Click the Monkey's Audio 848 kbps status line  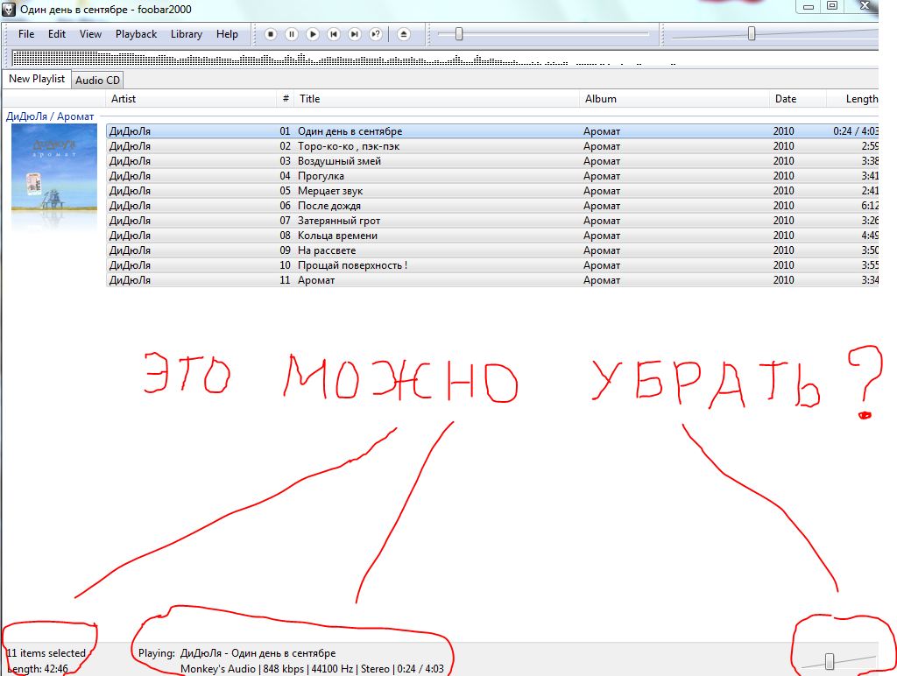(x=312, y=669)
